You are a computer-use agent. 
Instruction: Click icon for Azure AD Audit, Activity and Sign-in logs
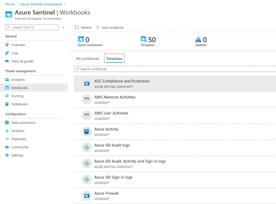click(x=87, y=163)
